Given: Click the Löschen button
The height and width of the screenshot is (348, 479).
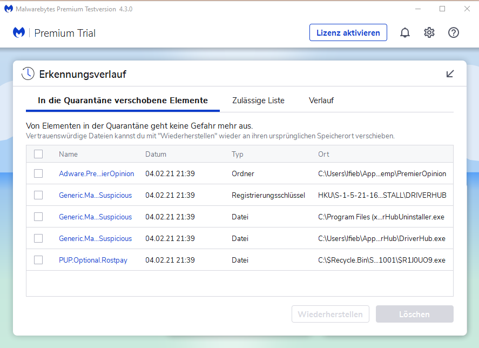Looking at the screenshot, I should point(415,314).
